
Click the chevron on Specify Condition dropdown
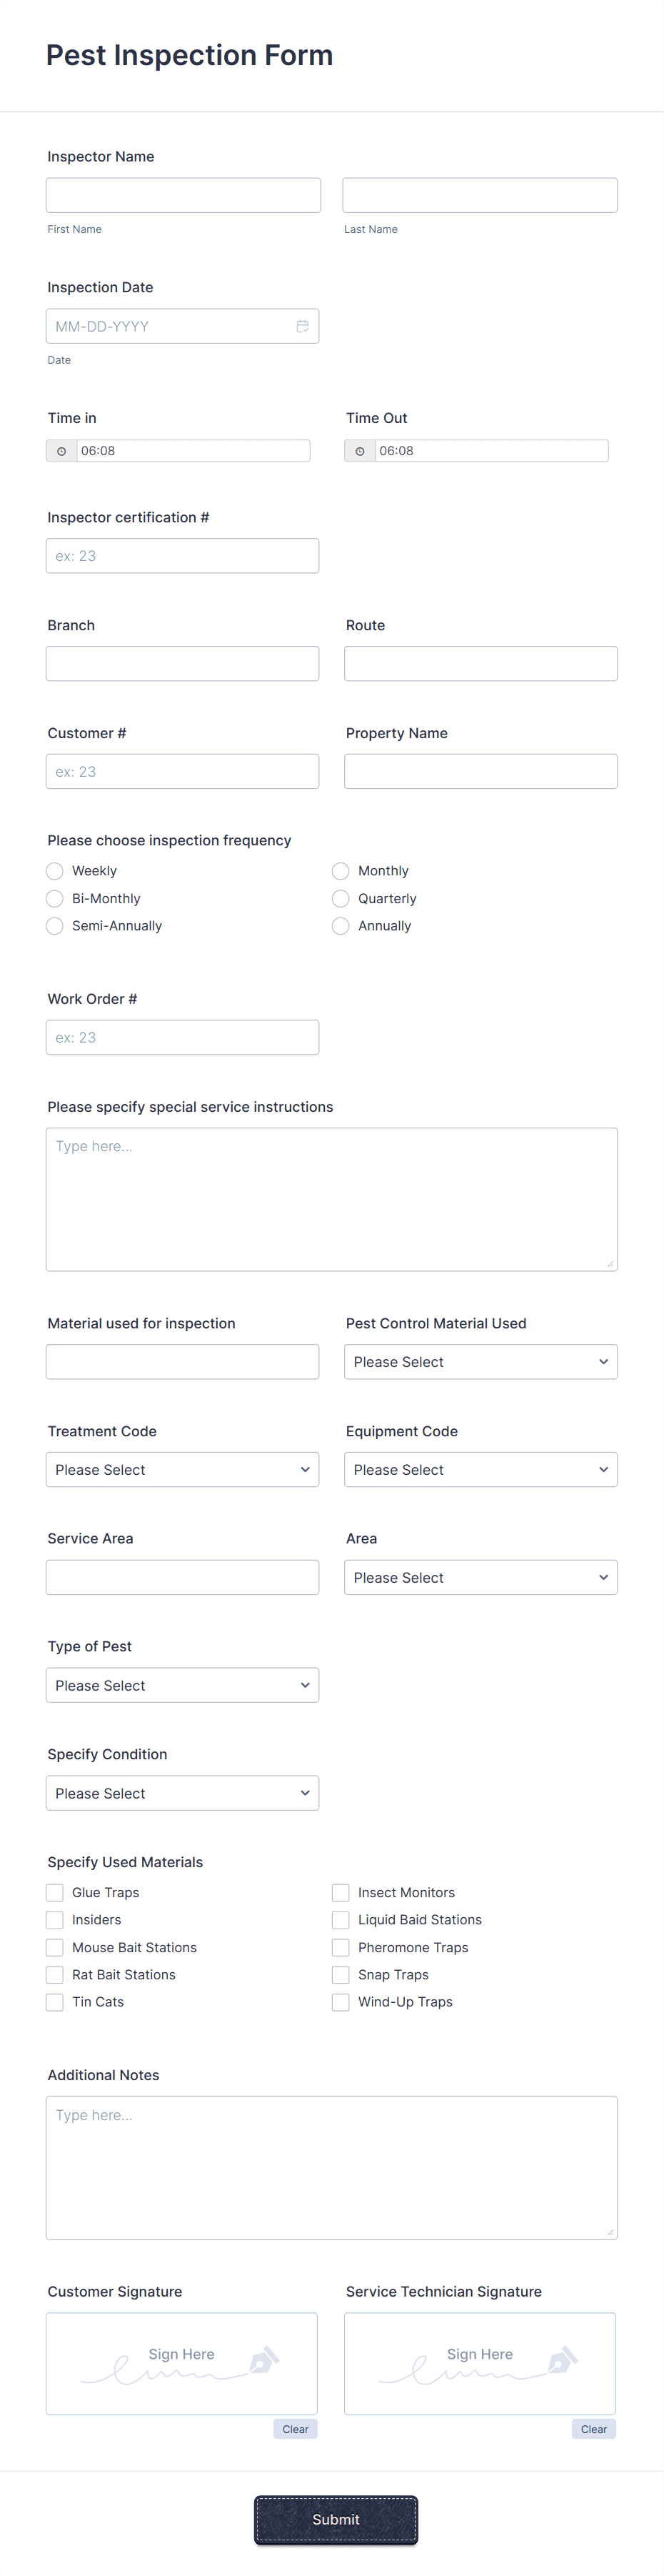305,1792
